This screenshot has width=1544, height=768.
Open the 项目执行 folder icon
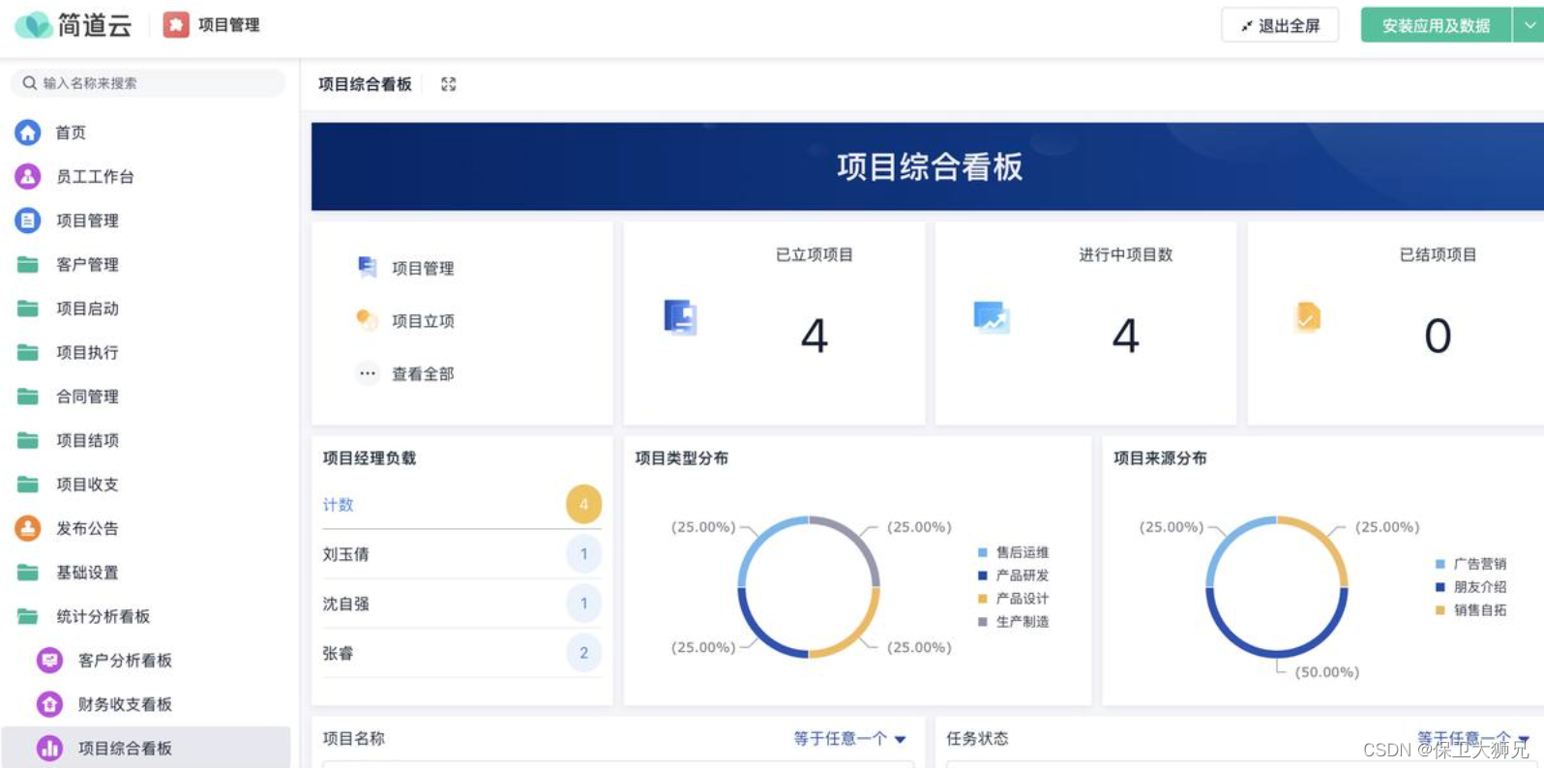28,352
